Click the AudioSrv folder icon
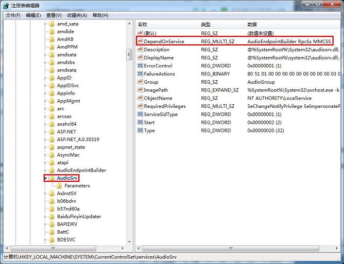Image resolution: width=344 pixels, height=264 pixels. [51, 178]
